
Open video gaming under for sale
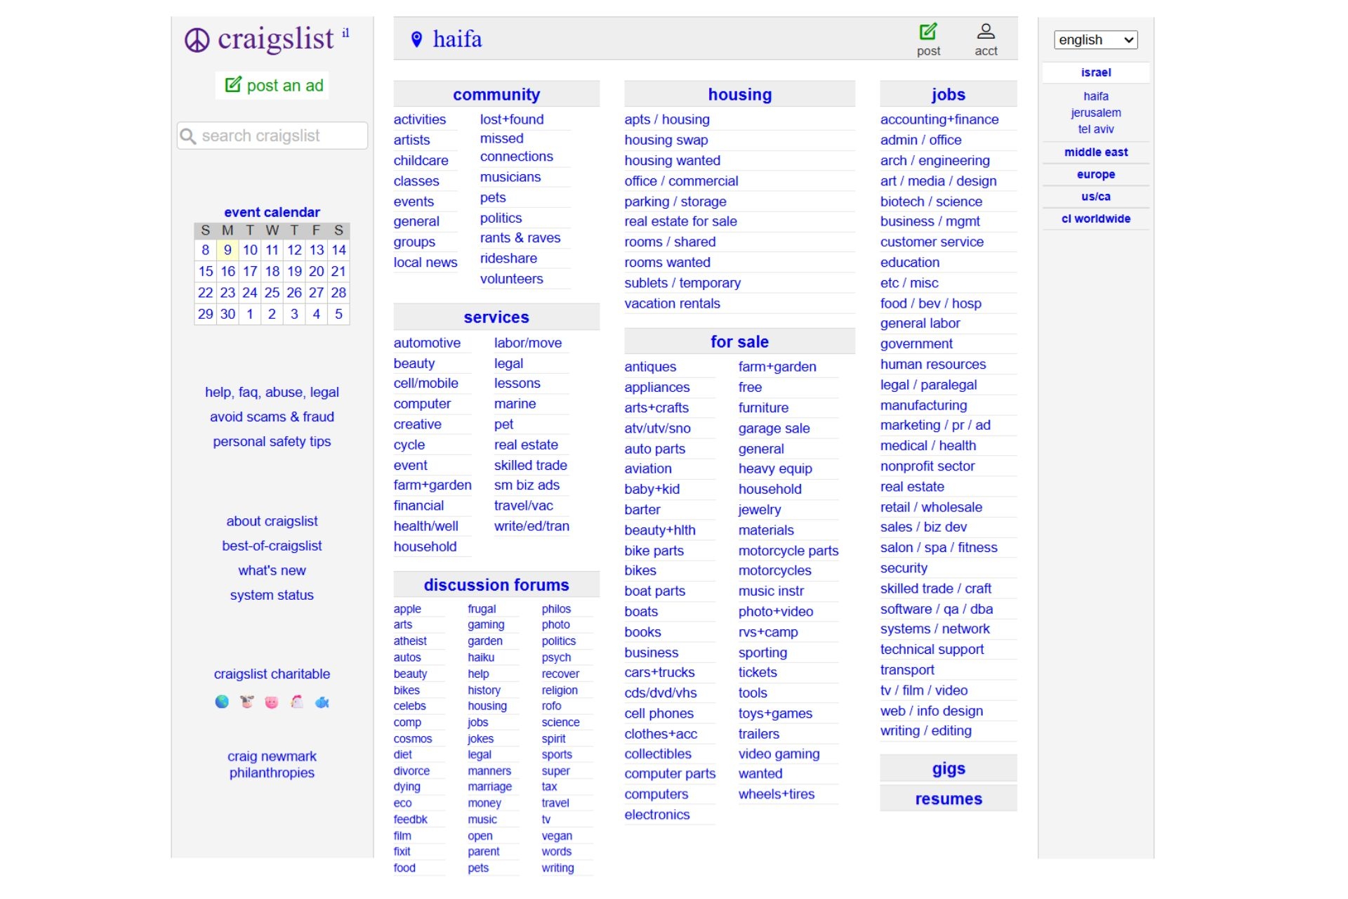click(x=779, y=754)
